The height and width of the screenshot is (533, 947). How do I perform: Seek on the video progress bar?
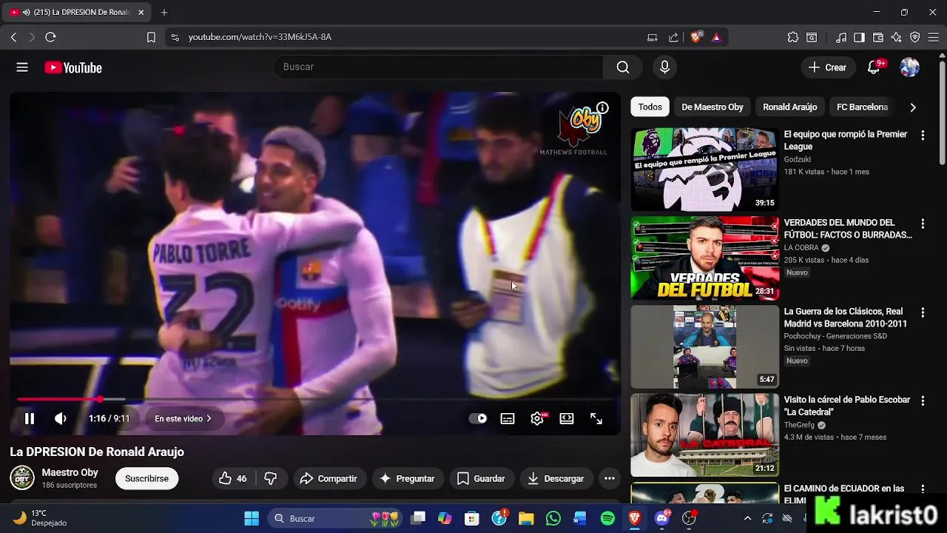point(315,399)
